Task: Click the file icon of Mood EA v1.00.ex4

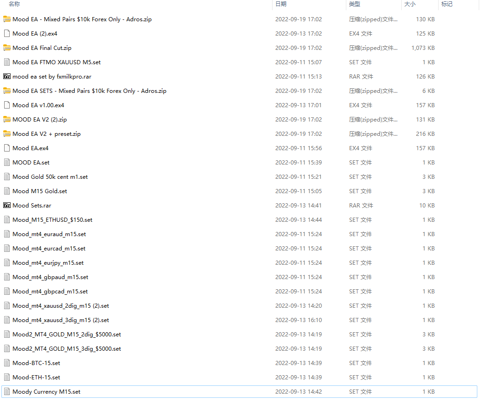Action: 7,105
